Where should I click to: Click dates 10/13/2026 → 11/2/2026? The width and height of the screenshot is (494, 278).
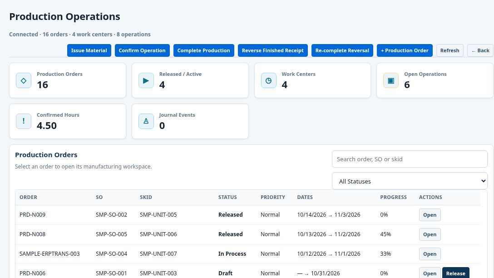point(329,234)
